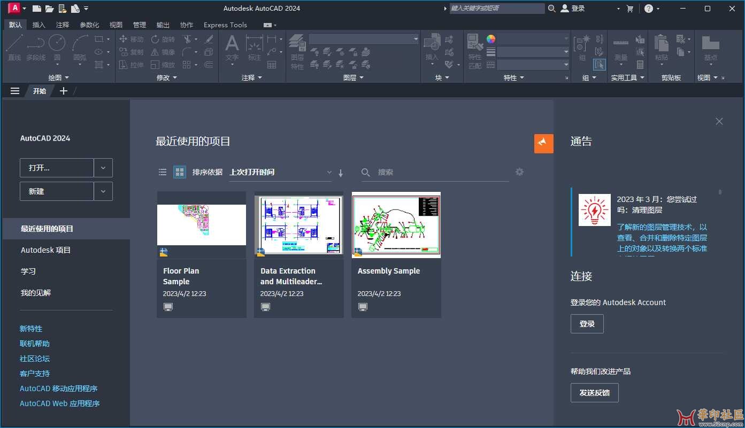Expand the Open button dropdown arrow
This screenshot has width=745, height=428.
click(x=103, y=168)
